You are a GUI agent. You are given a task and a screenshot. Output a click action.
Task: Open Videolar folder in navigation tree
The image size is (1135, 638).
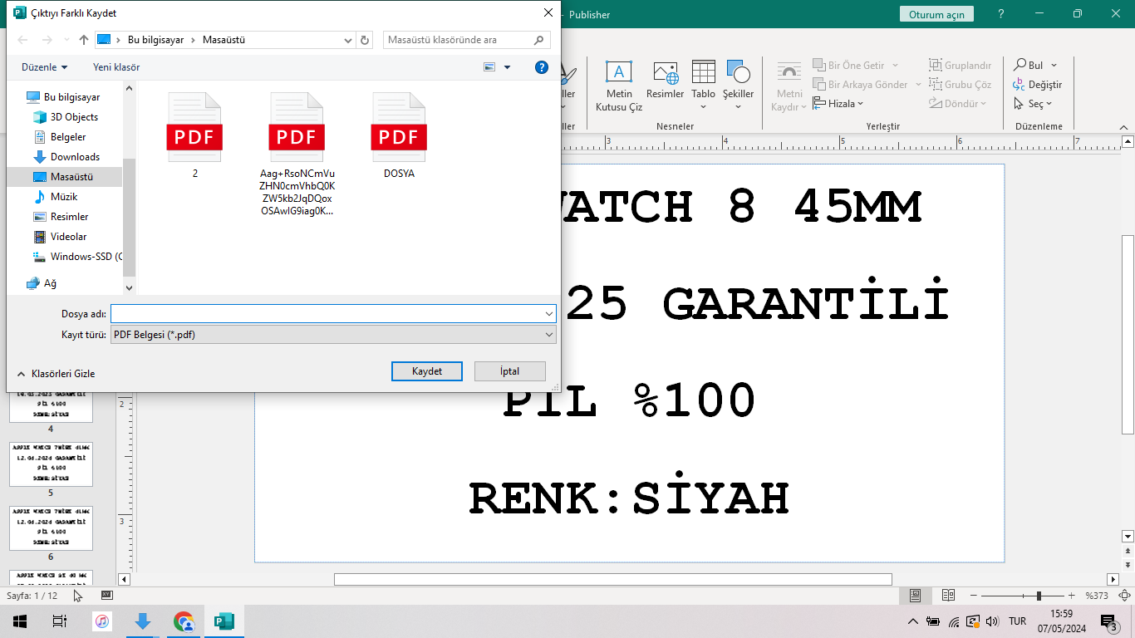point(60,237)
